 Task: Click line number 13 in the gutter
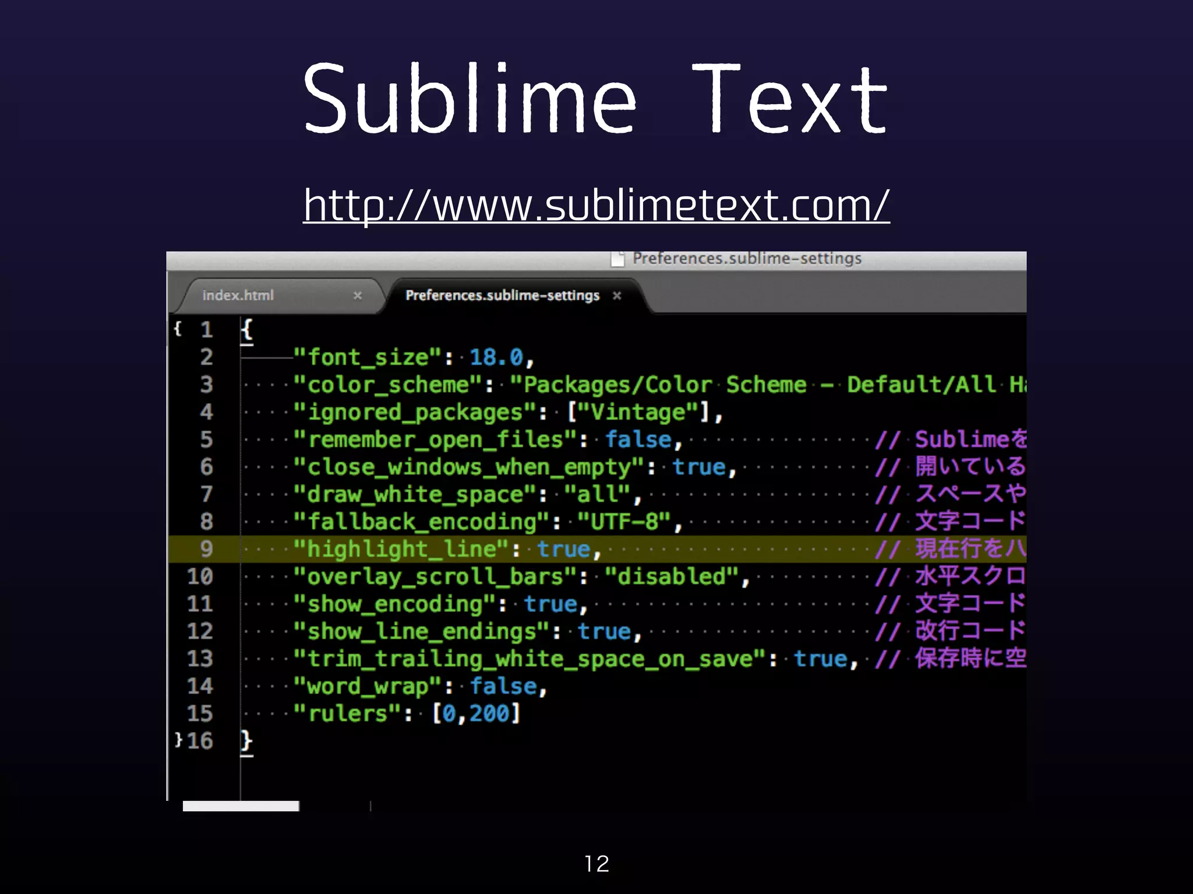(200, 659)
